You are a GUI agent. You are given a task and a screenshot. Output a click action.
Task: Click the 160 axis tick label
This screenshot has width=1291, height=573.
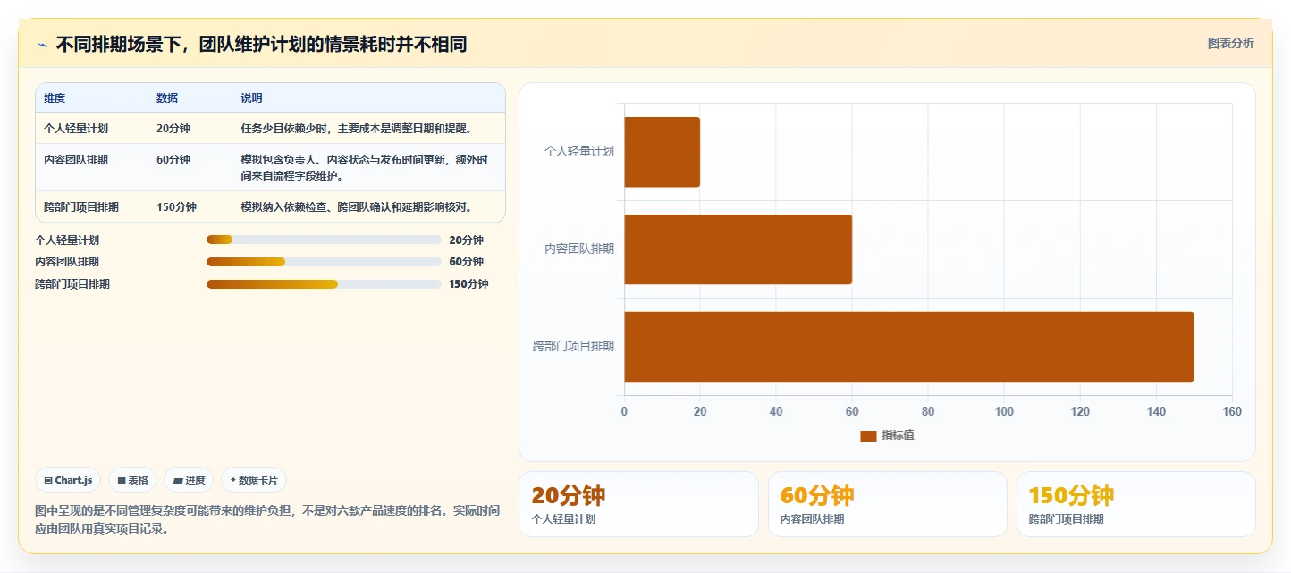point(1232,412)
